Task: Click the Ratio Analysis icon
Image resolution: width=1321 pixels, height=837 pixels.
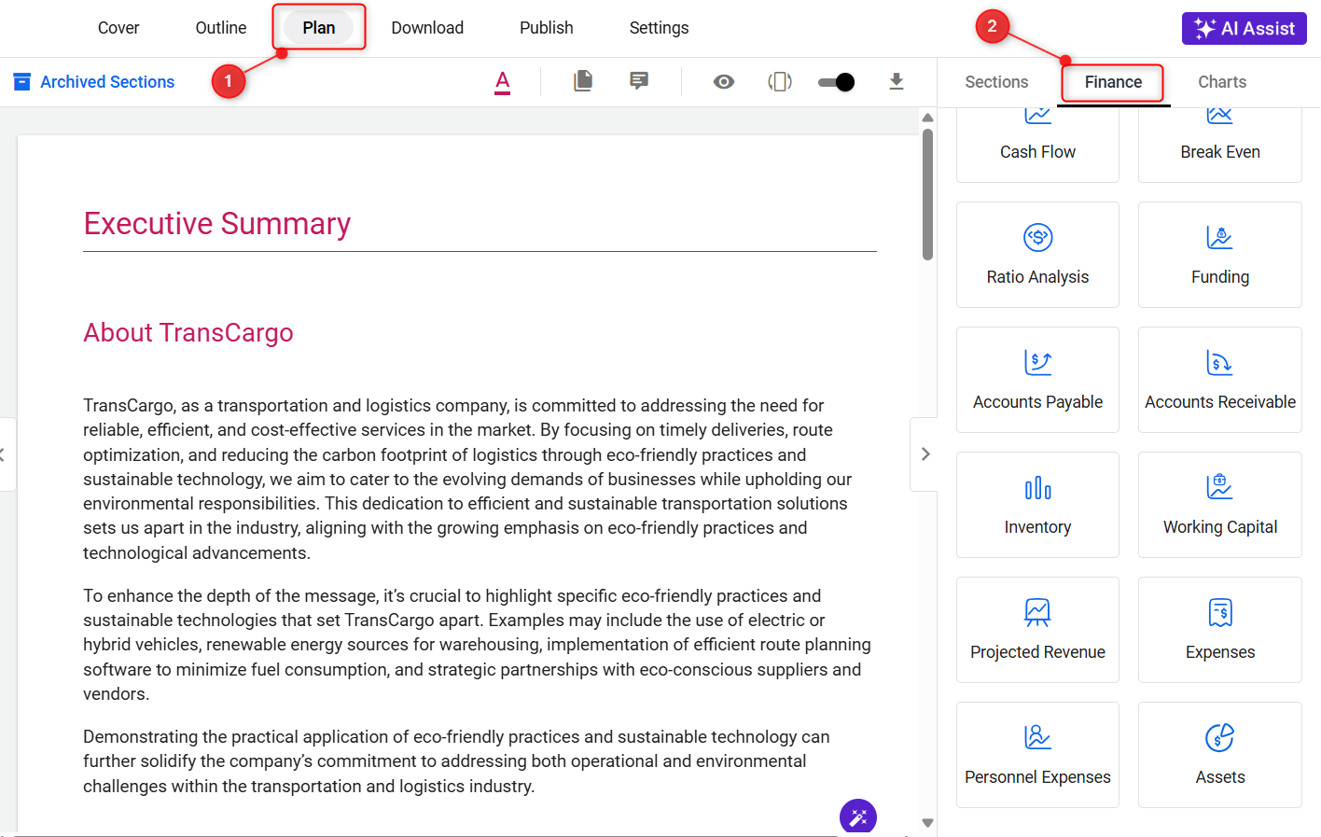Action: (x=1038, y=237)
